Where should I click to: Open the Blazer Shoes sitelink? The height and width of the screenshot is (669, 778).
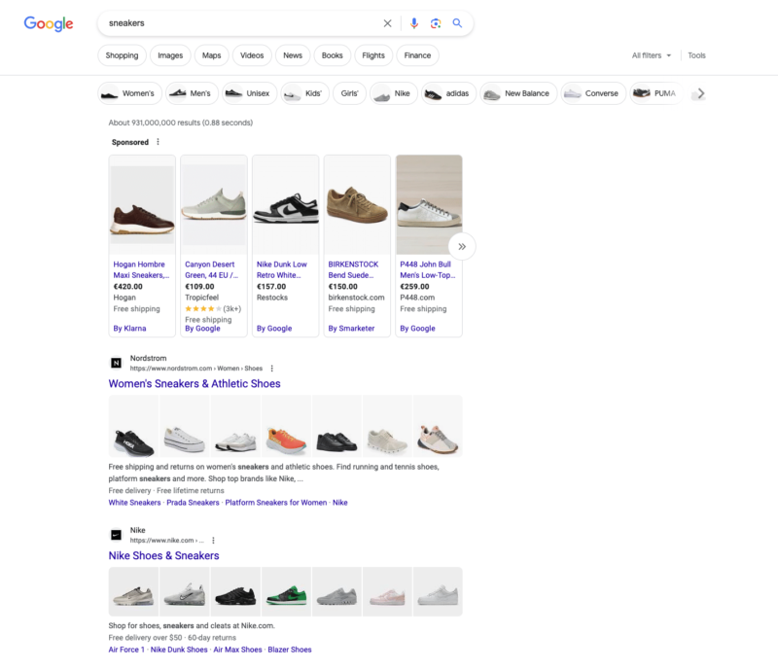tap(290, 650)
